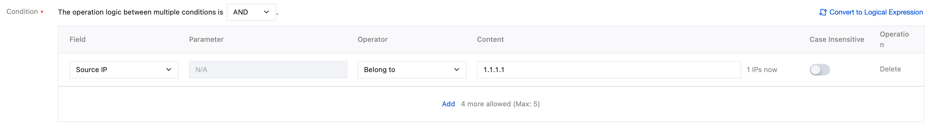Viewport: 929px width, 129px height.
Task: Click the convert arrows icon beside Logical Expression
Action: tap(823, 12)
